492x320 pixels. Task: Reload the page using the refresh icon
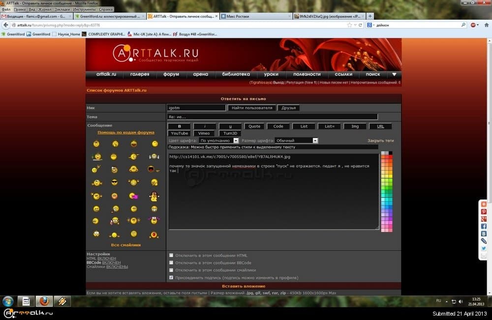pos(361,25)
